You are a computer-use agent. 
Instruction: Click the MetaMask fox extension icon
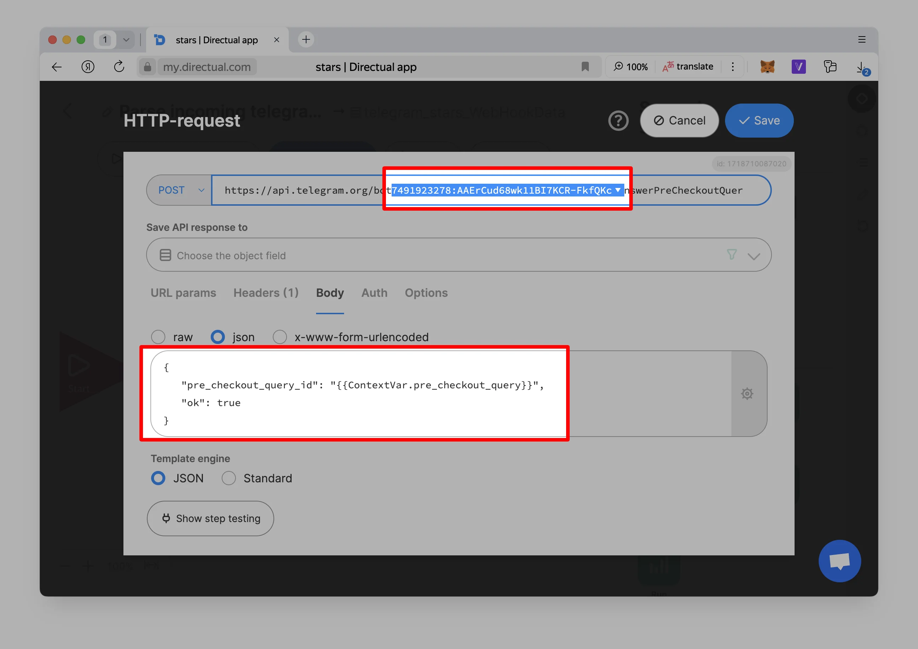click(767, 67)
